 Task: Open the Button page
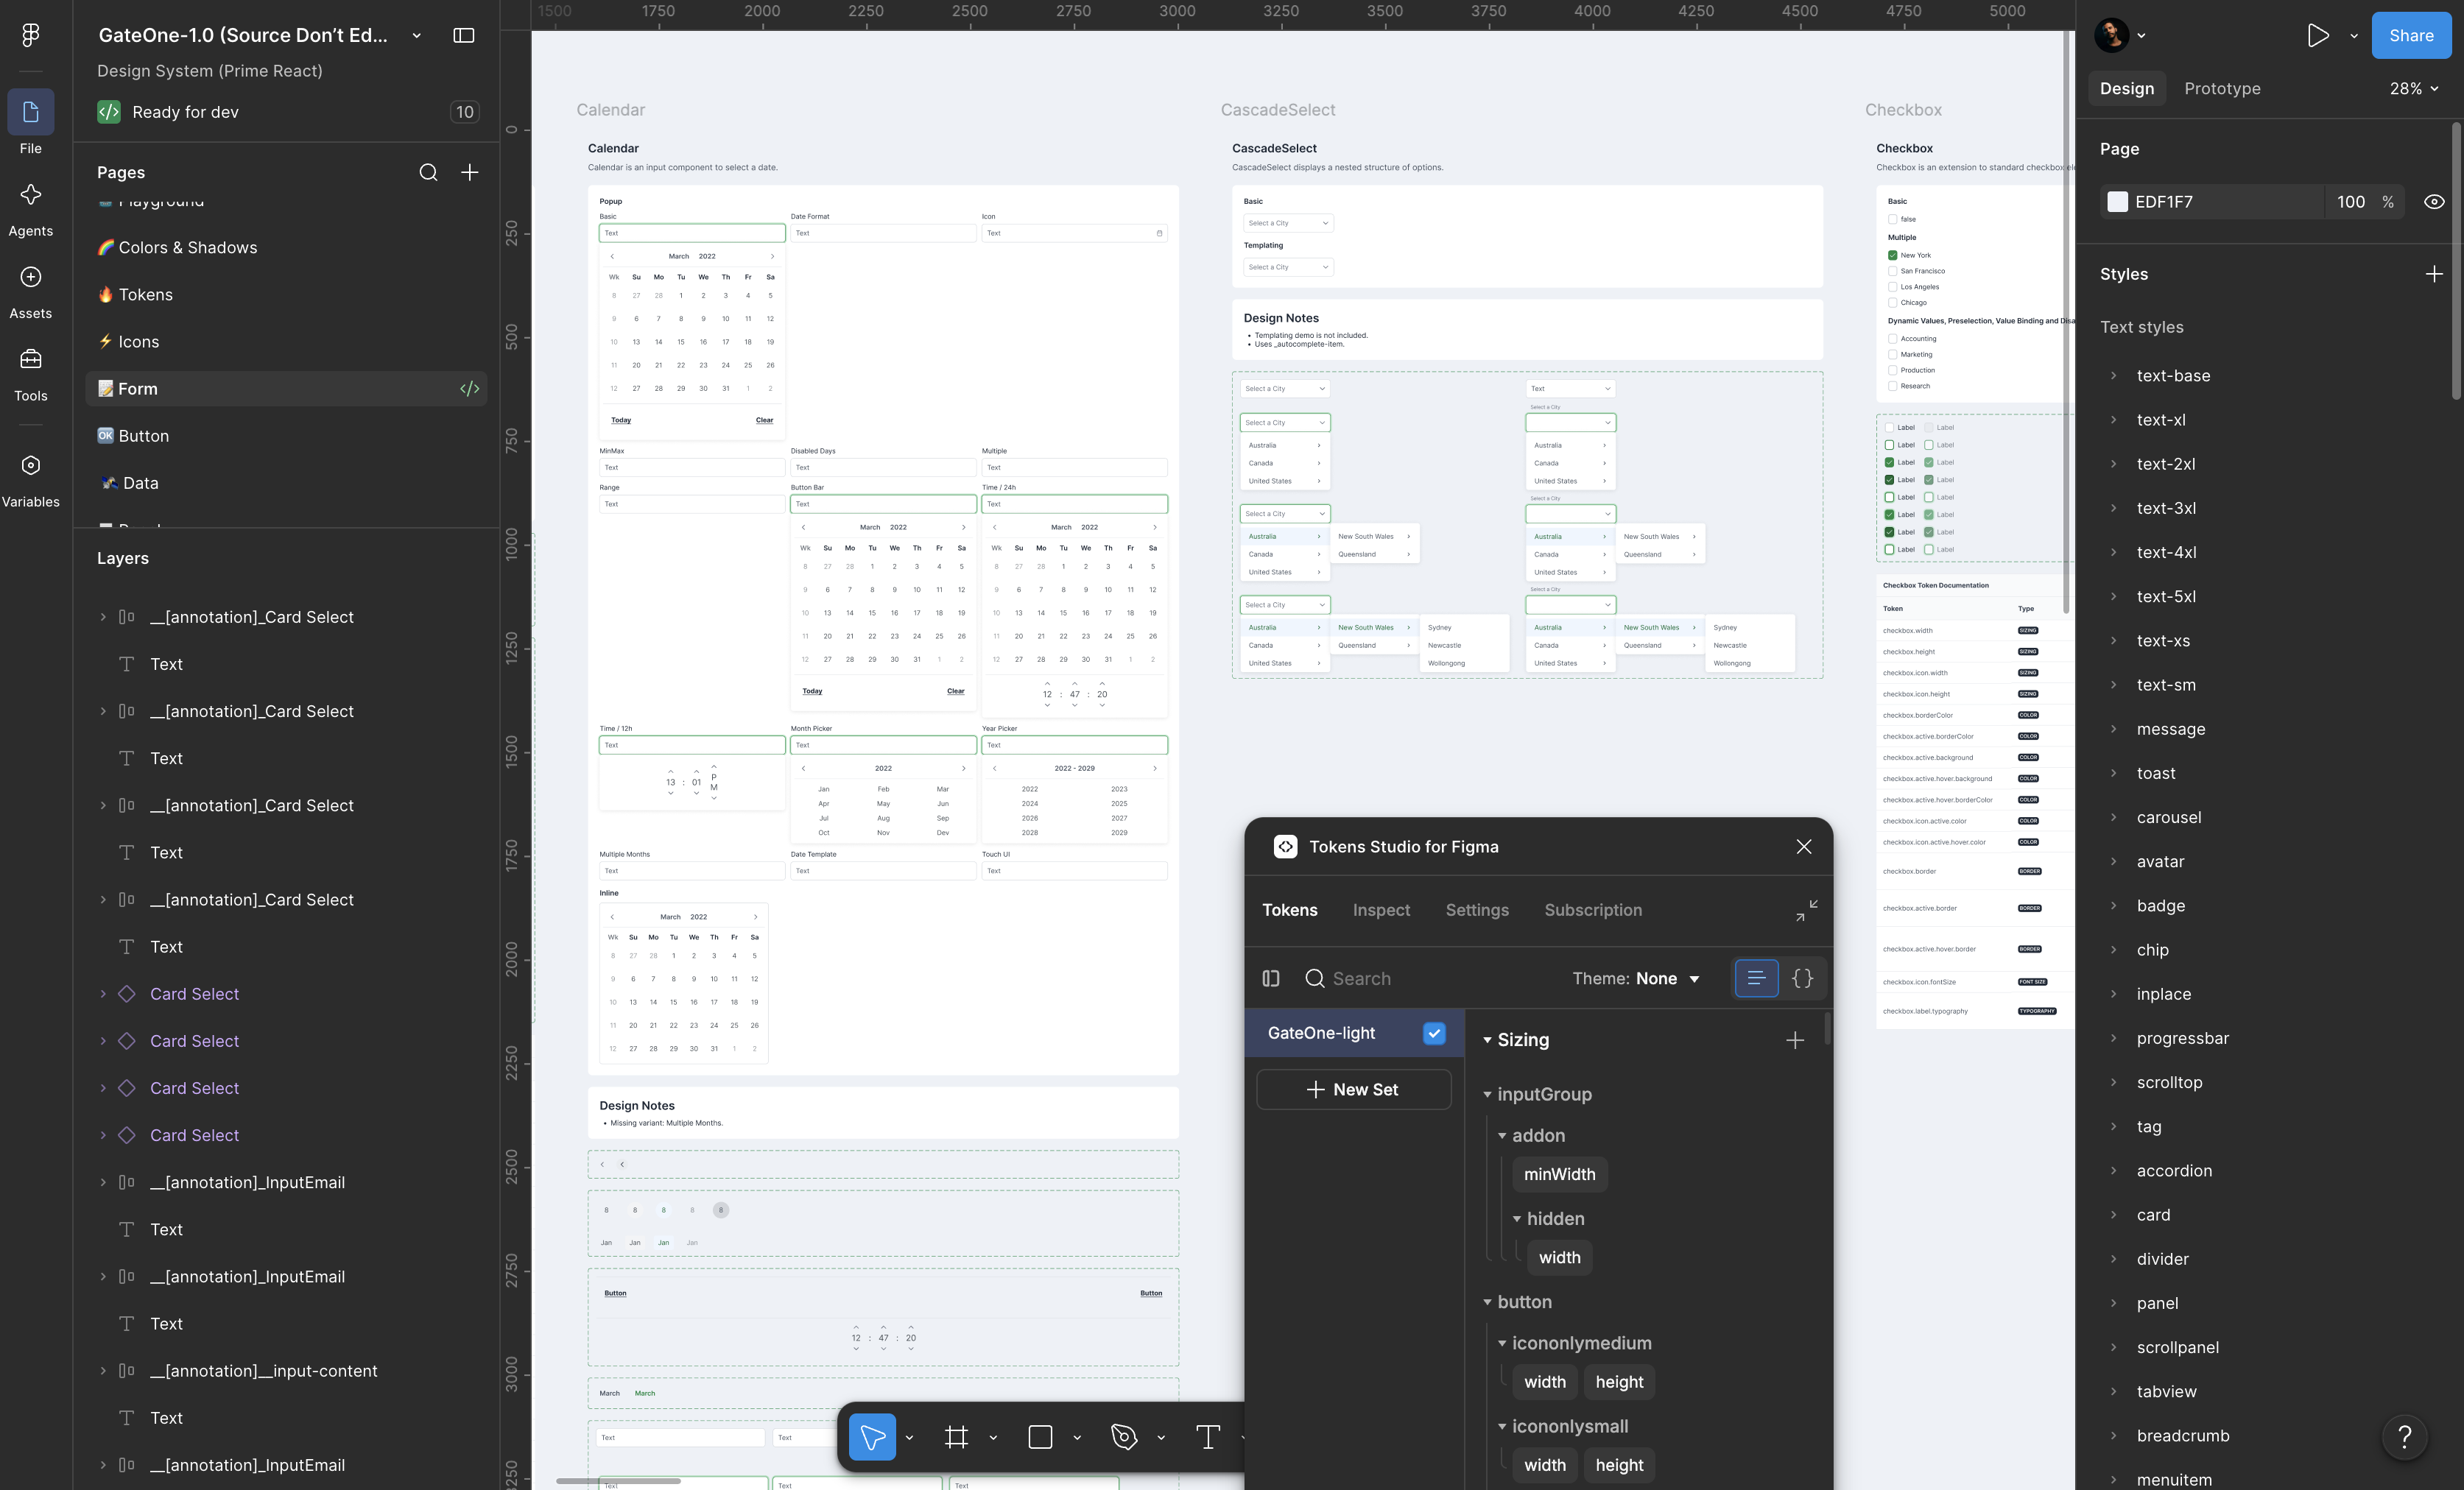[x=286, y=436]
